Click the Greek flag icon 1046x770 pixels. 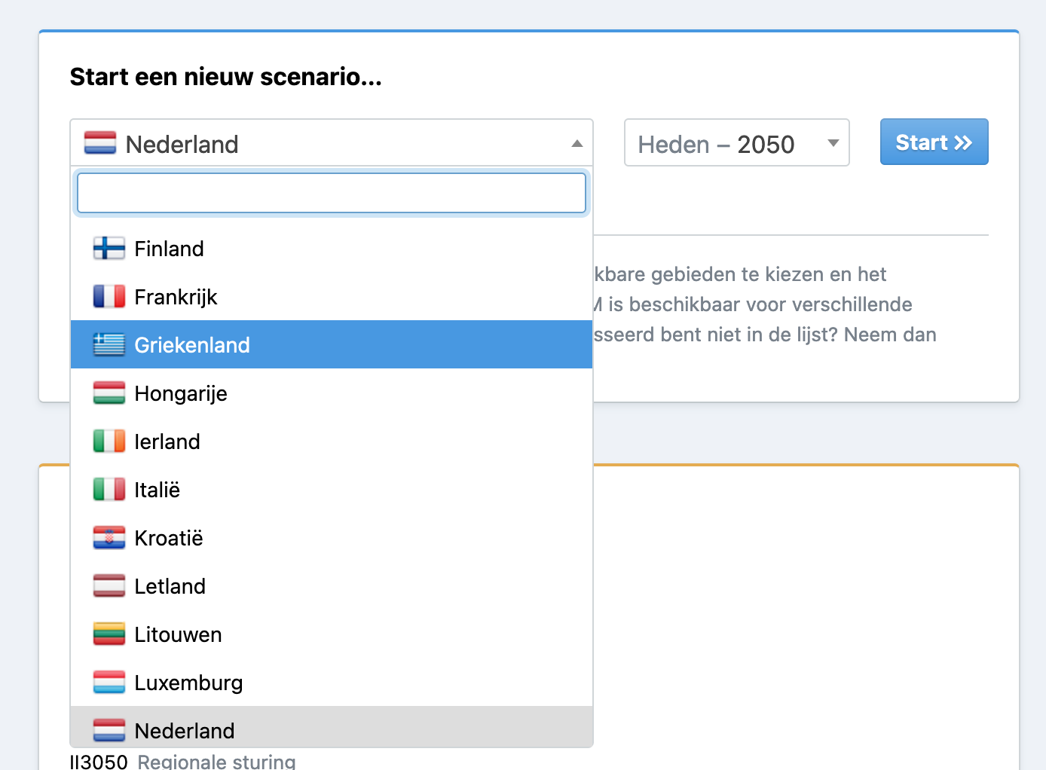(x=109, y=345)
